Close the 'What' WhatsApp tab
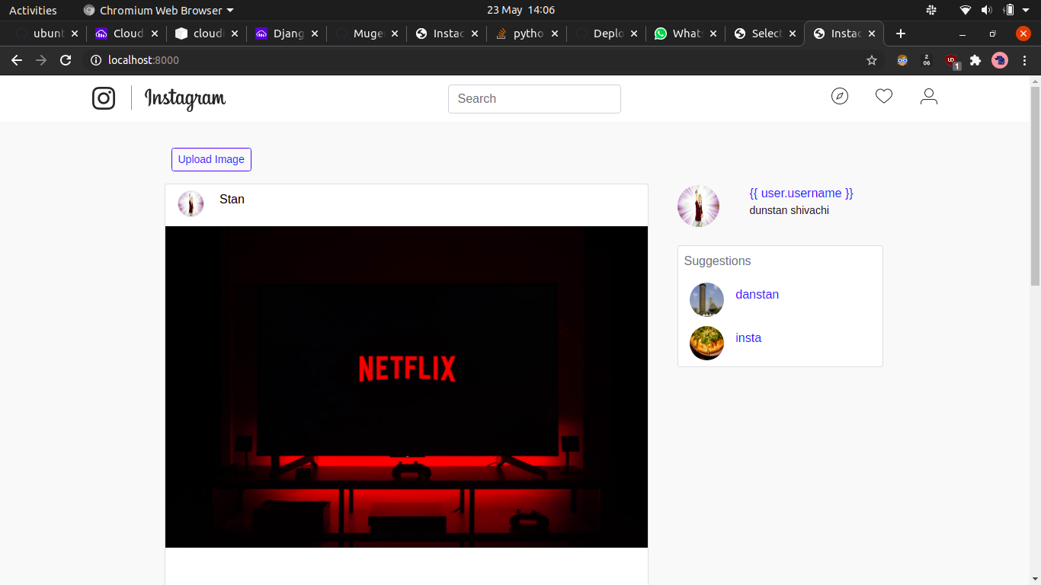 tap(713, 34)
